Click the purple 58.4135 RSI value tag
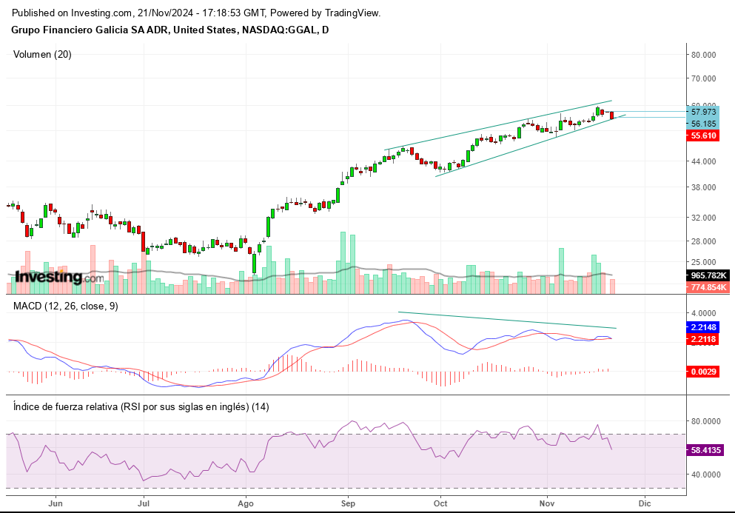This screenshot has height=513, width=735. 705,450
